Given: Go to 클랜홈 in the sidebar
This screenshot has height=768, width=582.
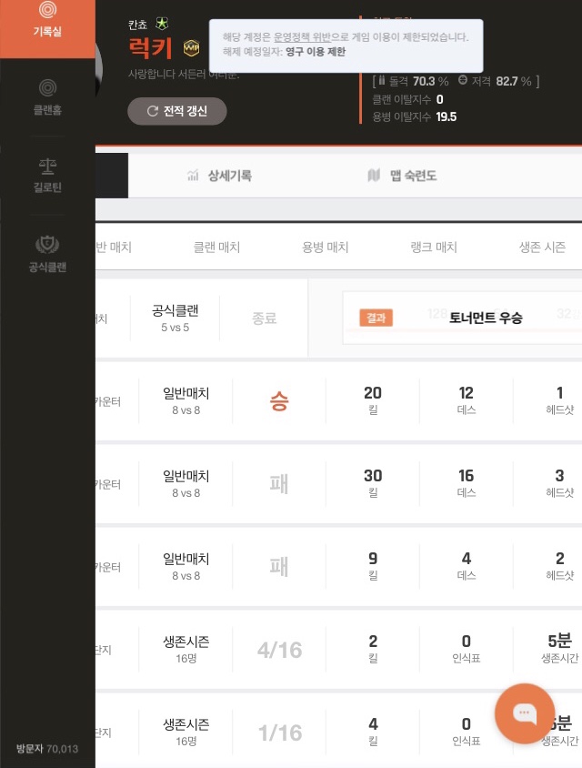Looking at the screenshot, I should [47, 89].
